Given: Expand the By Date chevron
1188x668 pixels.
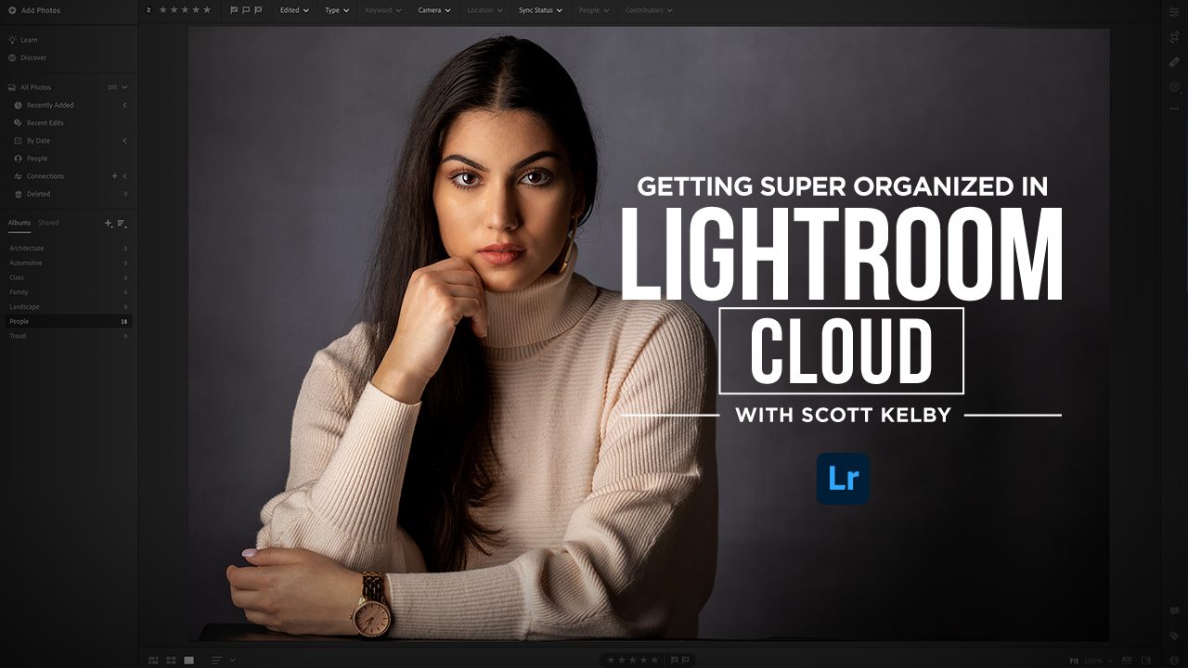Looking at the screenshot, I should coord(125,141).
